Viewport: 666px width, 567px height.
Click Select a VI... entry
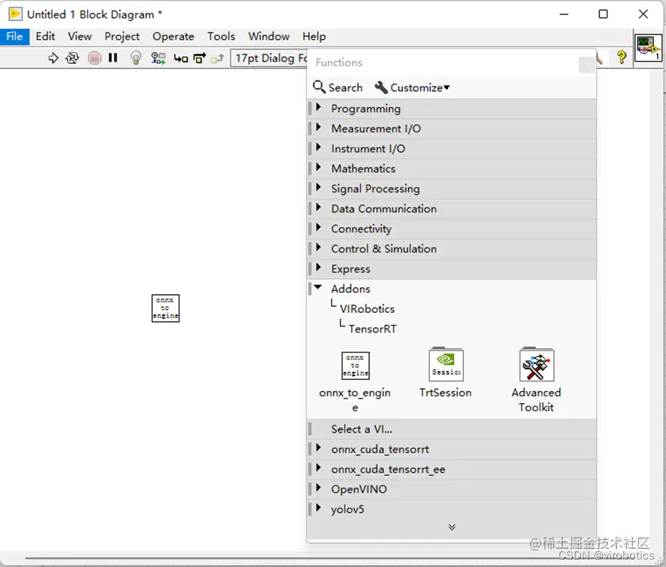(x=452, y=429)
